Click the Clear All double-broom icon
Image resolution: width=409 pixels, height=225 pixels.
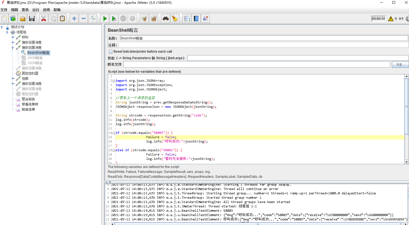tap(154, 18)
